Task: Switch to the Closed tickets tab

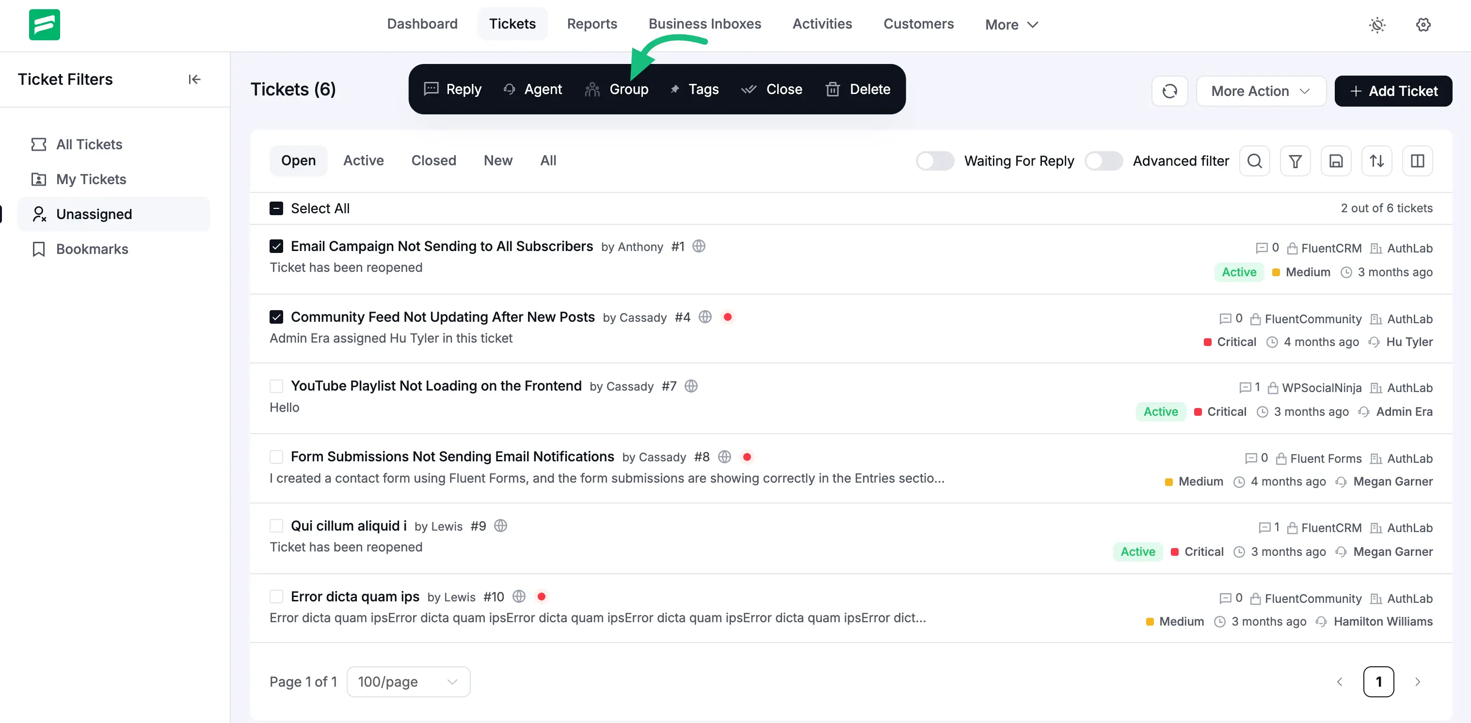Action: [x=433, y=160]
